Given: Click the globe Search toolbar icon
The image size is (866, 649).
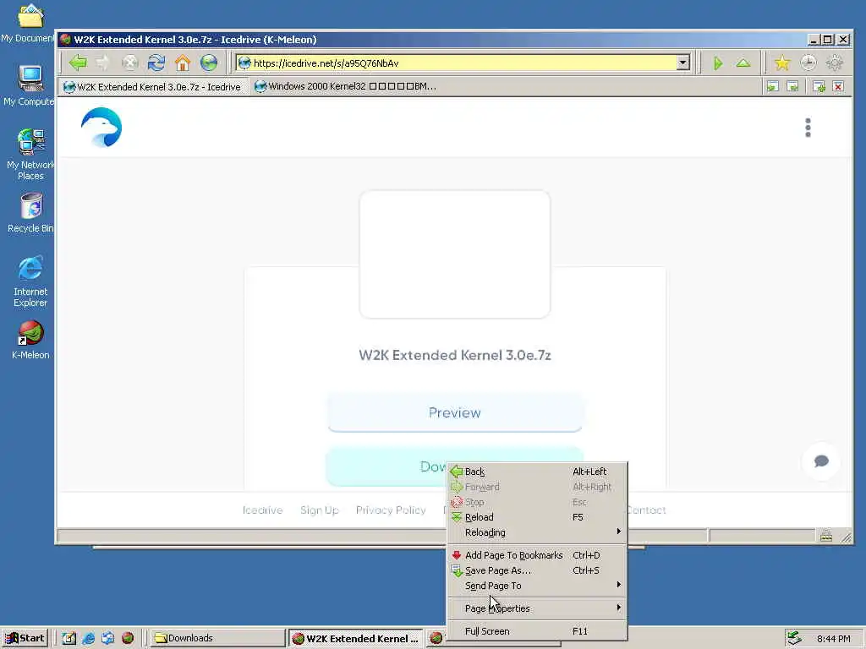Looking at the screenshot, I should (x=209, y=63).
